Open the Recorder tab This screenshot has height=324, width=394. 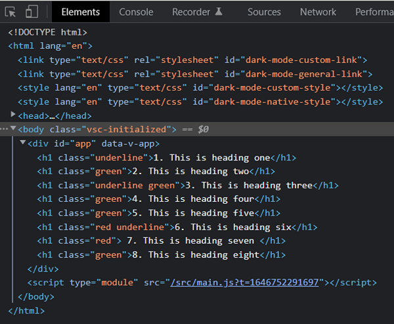(191, 12)
